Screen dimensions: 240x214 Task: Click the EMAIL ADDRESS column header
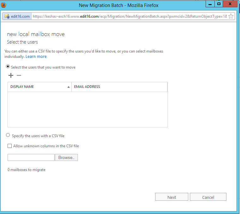[x=120, y=87]
